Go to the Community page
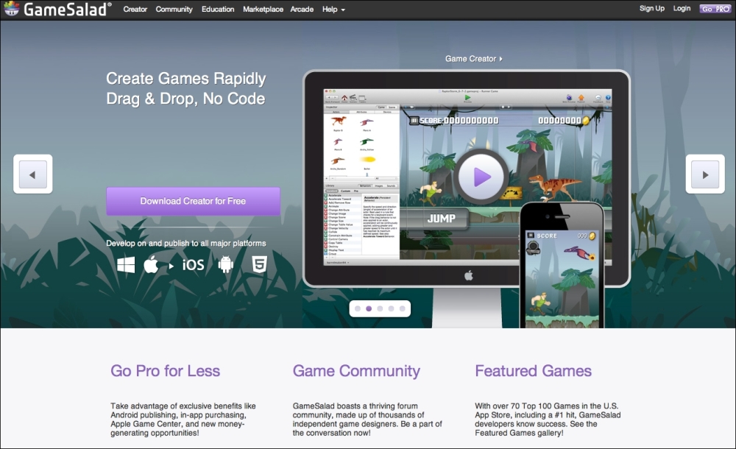Viewport: 736px width, 449px height. click(174, 9)
